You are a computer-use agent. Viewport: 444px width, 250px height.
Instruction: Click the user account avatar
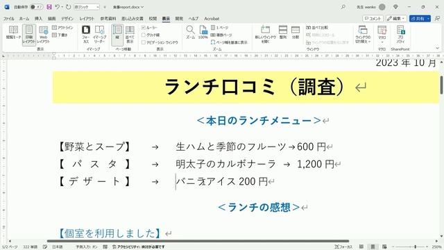point(382,7)
